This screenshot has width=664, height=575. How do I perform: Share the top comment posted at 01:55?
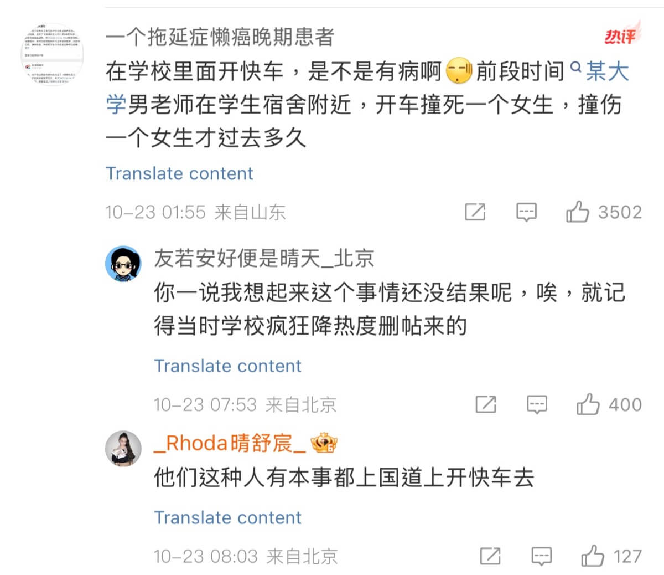click(x=475, y=212)
